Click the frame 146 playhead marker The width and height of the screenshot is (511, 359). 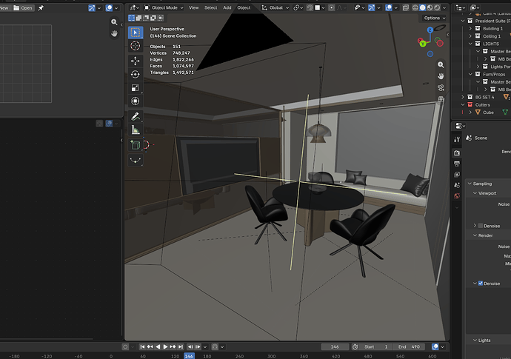point(189,356)
